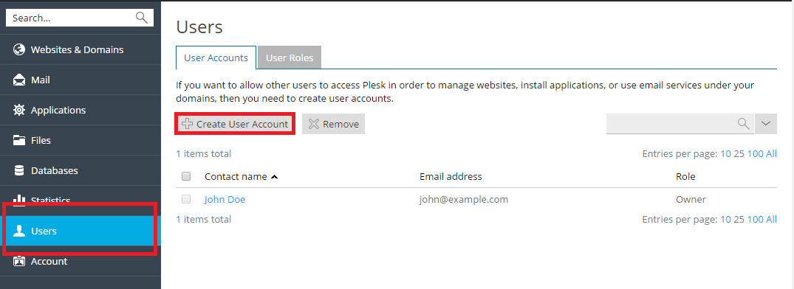Select the Databases cylinder icon
This screenshot has width=794, height=289.
pos(19,170)
